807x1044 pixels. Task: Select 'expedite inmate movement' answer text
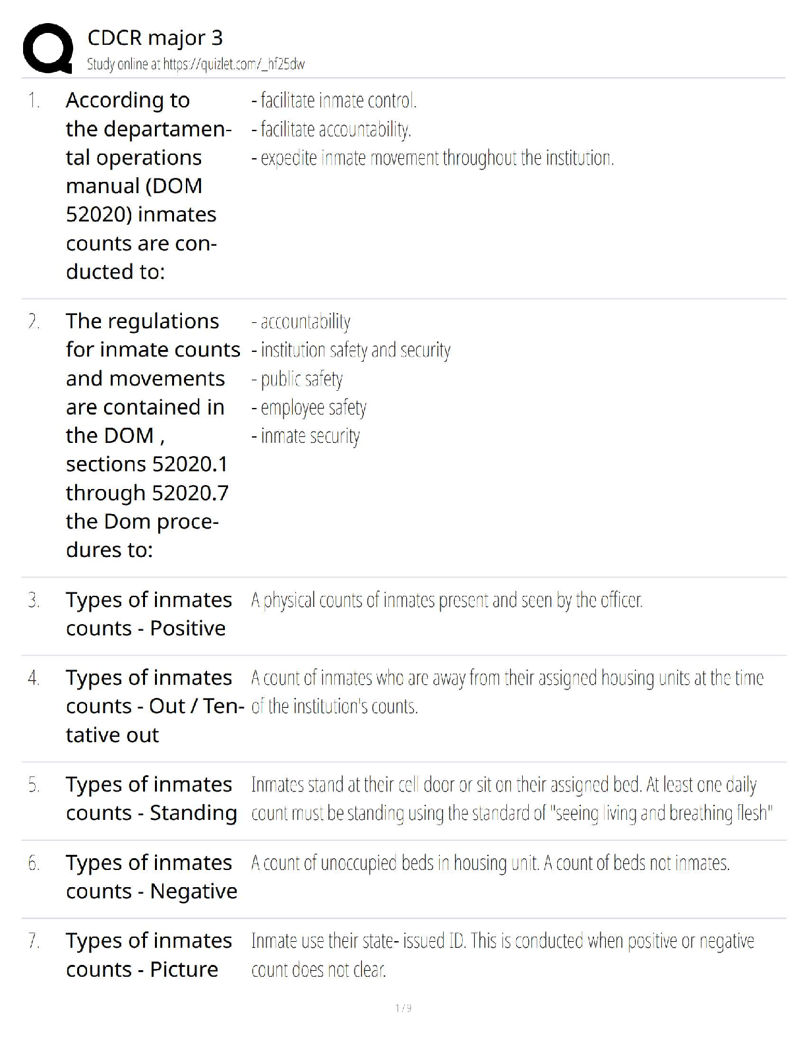tap(433, 158)
